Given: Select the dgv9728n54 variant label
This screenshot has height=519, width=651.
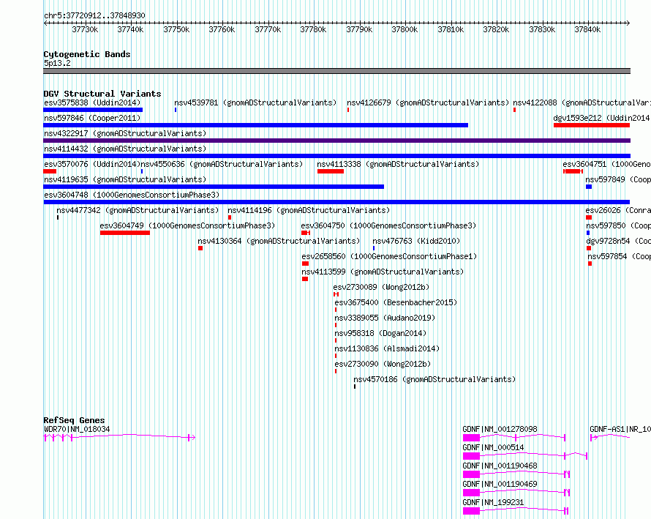Looking at the screenshot, I should (618, 241).
